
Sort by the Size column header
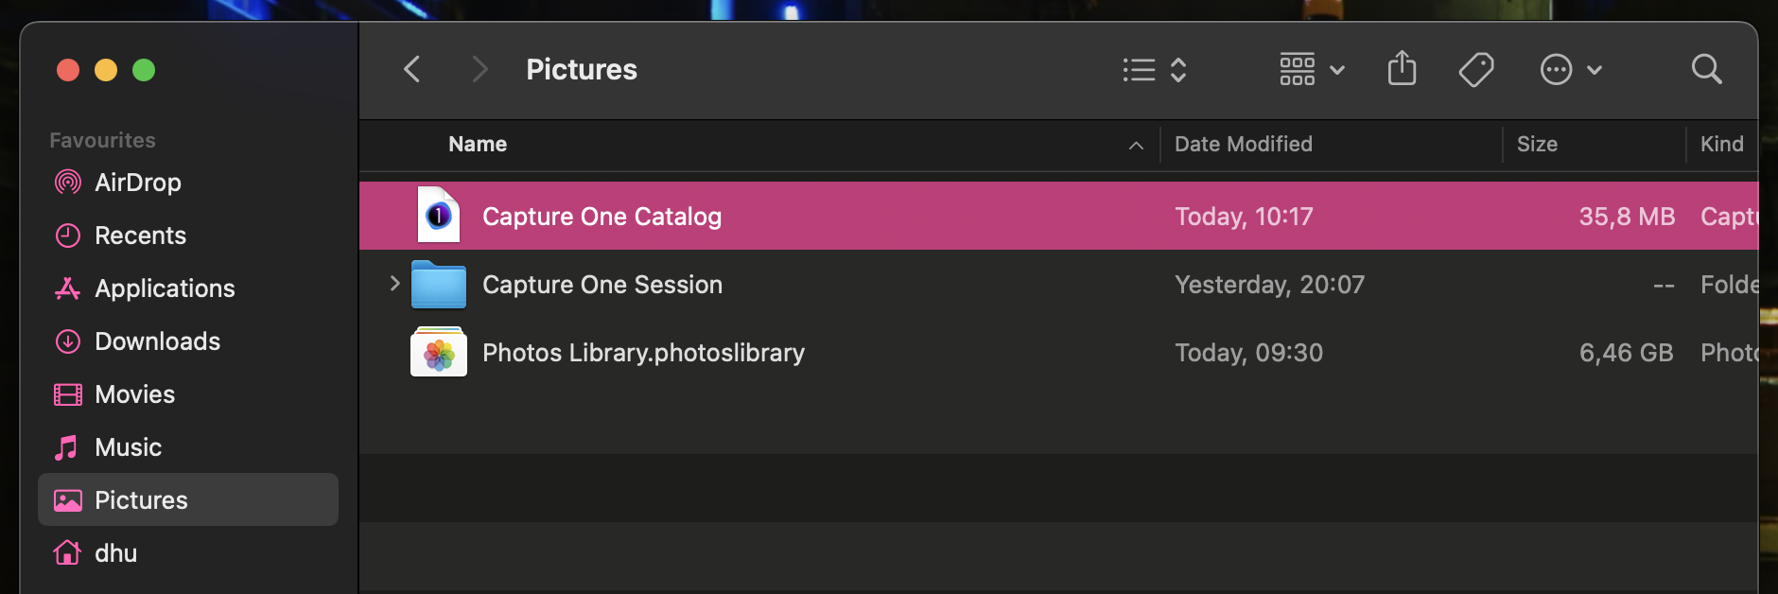(x=1537, y=144)
